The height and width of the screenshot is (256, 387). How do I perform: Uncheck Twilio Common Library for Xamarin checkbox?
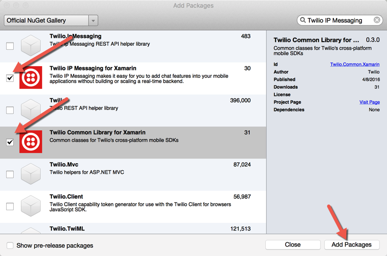point(10,142)
